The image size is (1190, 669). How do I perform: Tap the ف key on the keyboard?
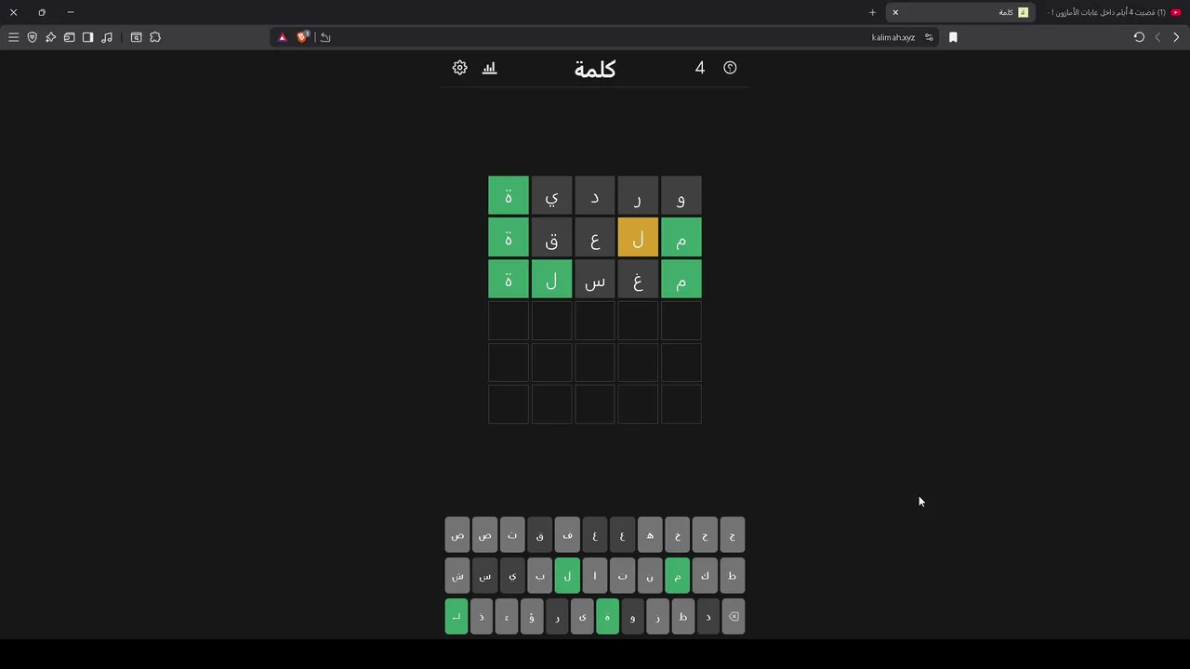click(x=567, y=535)
